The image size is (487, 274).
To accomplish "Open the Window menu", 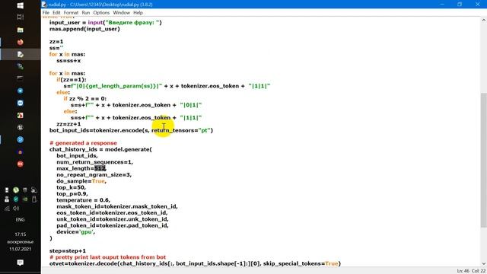I will coord(121,13).
